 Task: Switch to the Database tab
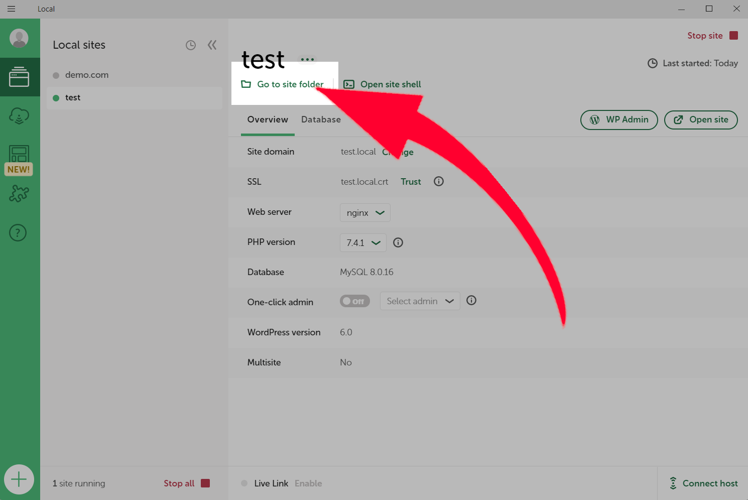321,119
